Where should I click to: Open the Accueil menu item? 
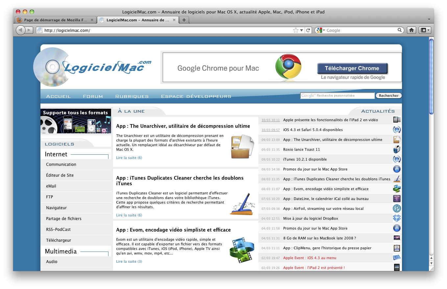(x=59, y=96)
